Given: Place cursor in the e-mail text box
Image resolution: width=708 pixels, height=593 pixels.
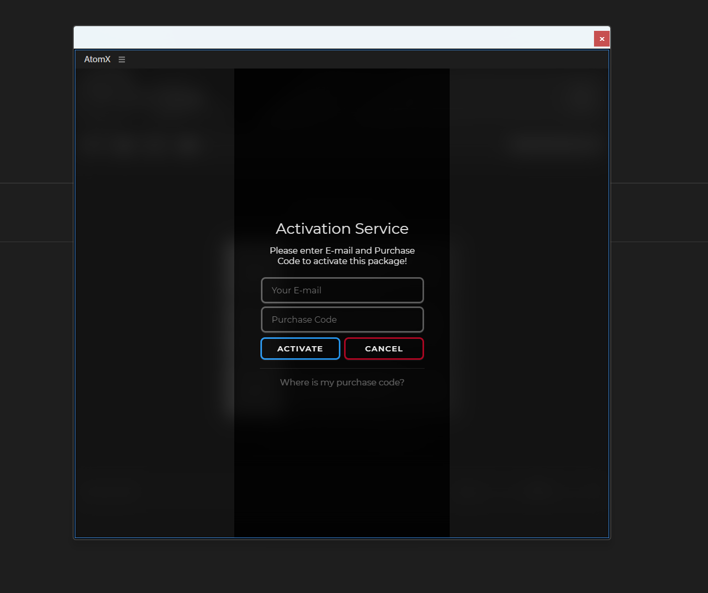Looking at the screenshot, I should click(342, 290).
